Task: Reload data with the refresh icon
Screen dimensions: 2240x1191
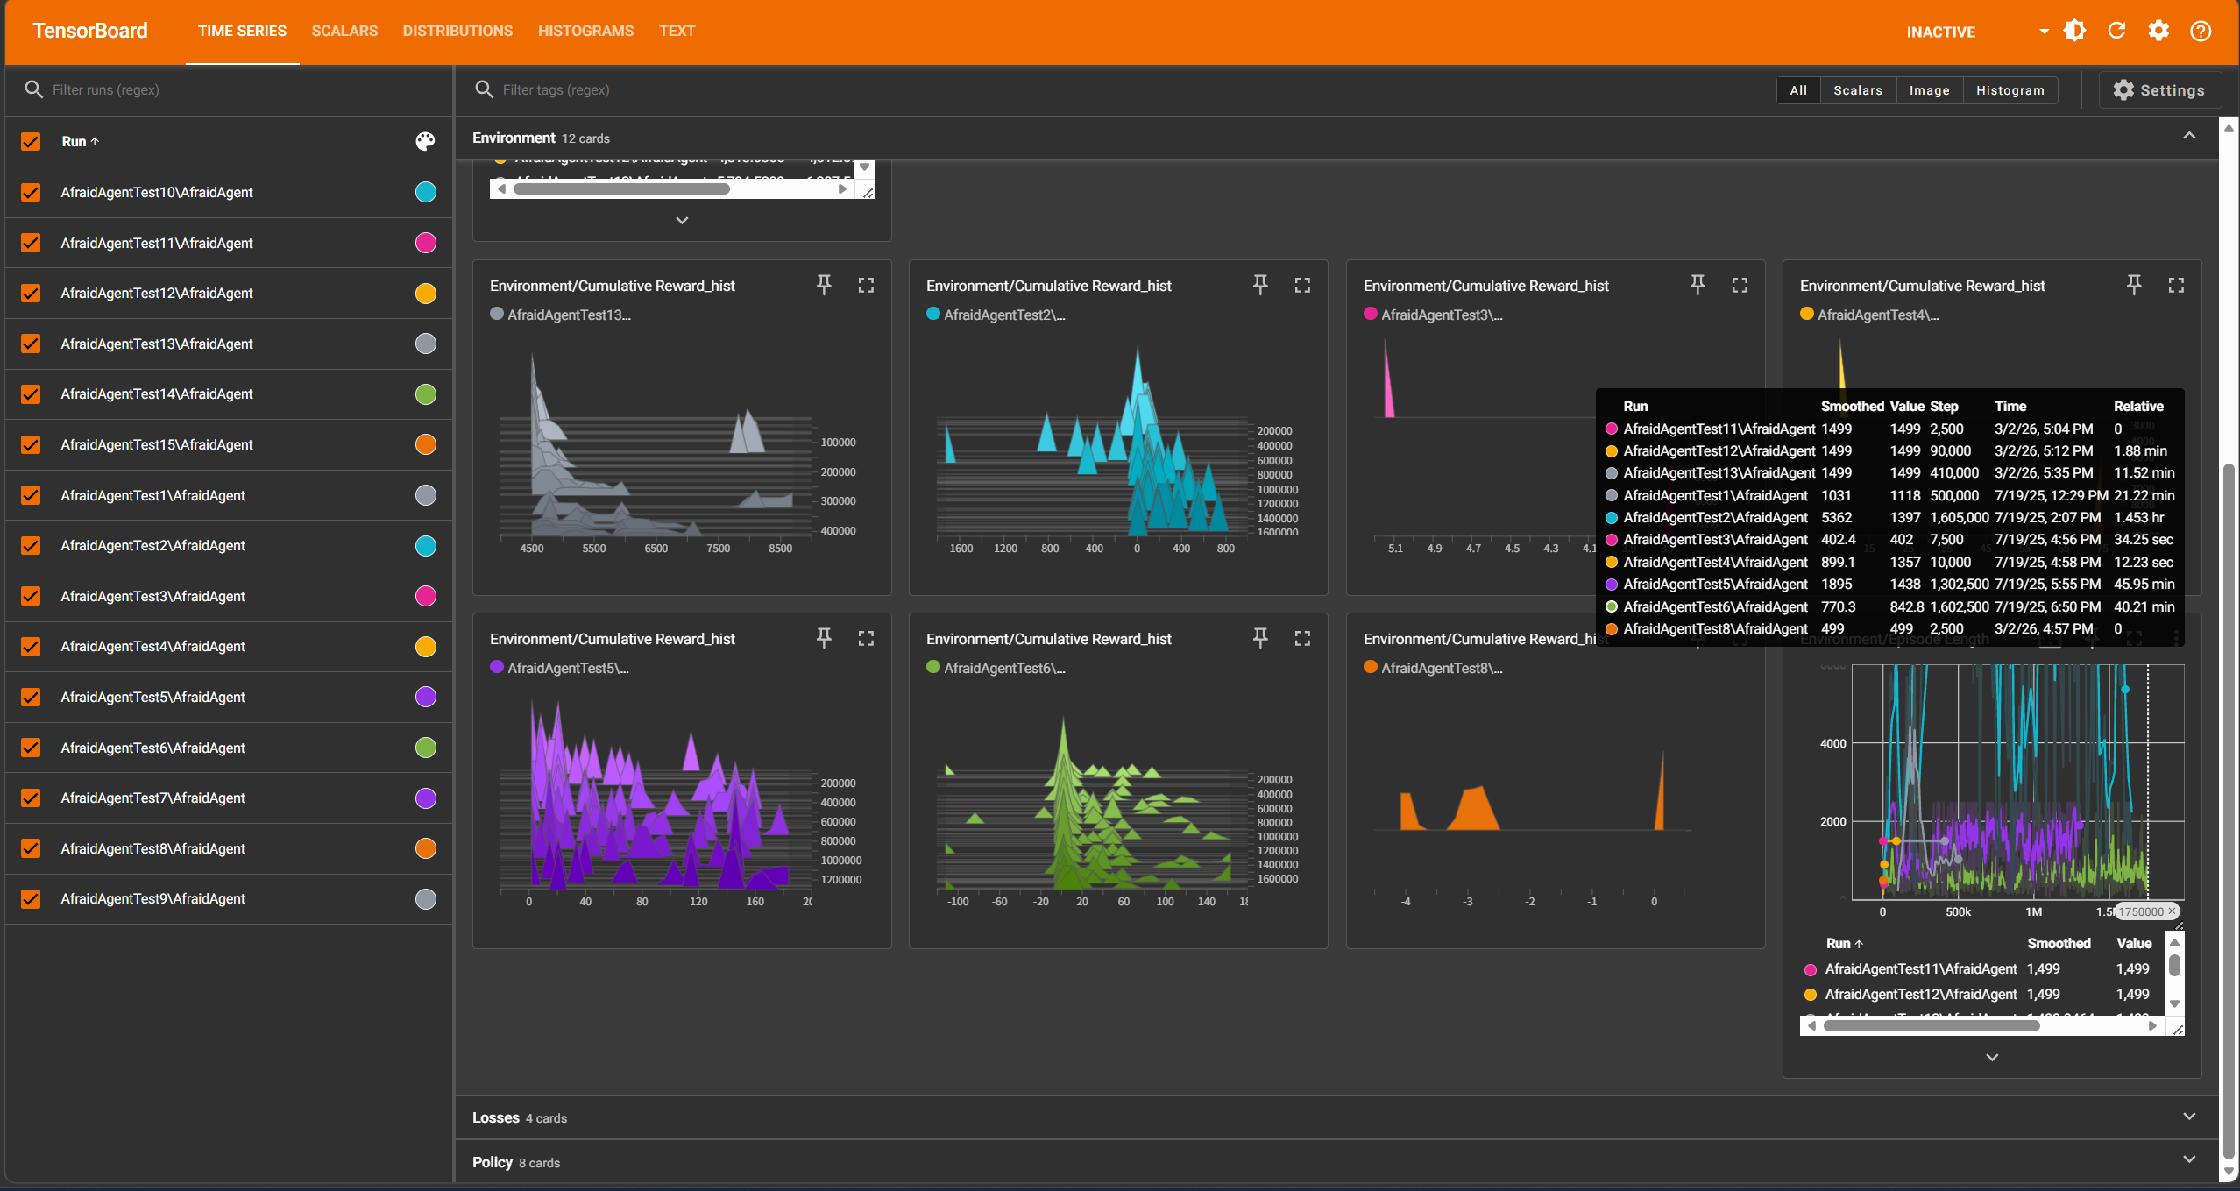Action: click(2116, 32)
